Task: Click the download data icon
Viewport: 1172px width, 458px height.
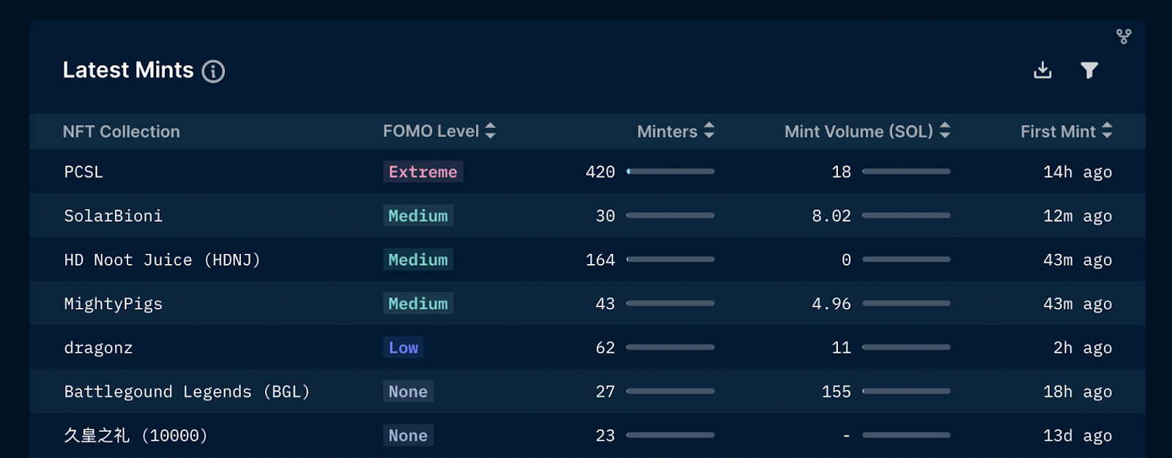Action: (x=1042, y=70)
